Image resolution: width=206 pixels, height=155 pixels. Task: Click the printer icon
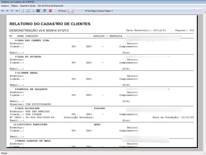(x=33, y=11)
